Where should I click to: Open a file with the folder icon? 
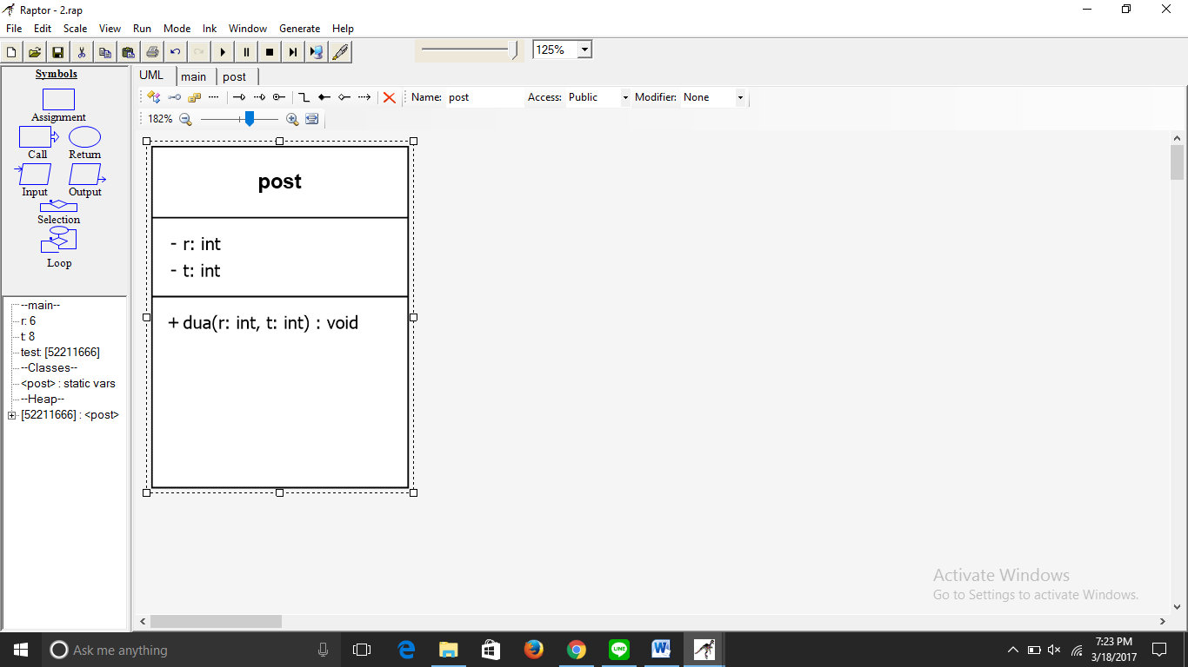[35, 52]
